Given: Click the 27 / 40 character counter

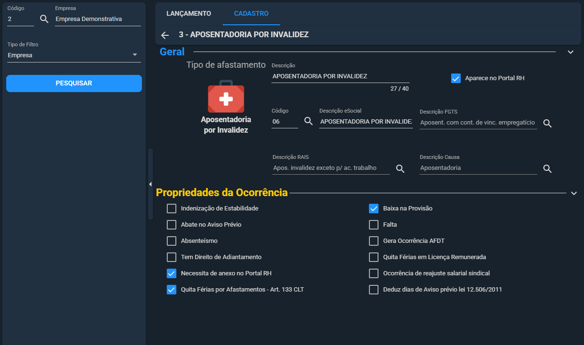Looking at the screenshot, I should click(x=400, y=88).
